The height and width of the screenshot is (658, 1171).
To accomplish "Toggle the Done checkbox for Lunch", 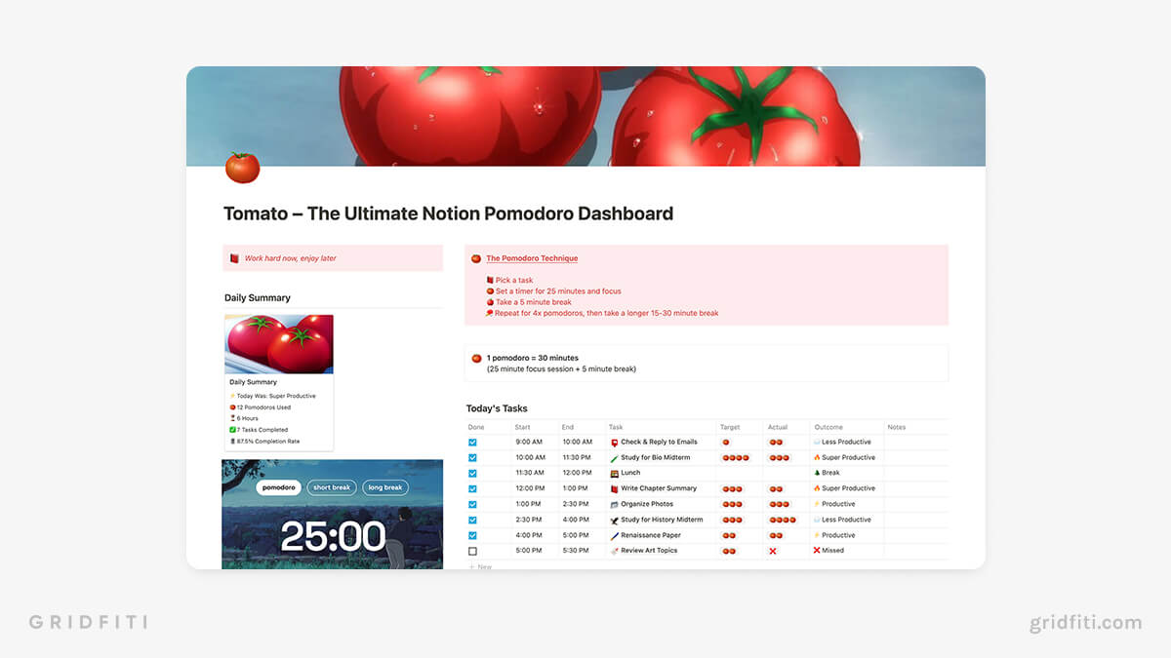I will click(x=472, y=473).
